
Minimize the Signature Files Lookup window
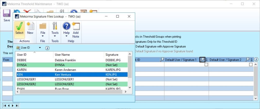106,16
